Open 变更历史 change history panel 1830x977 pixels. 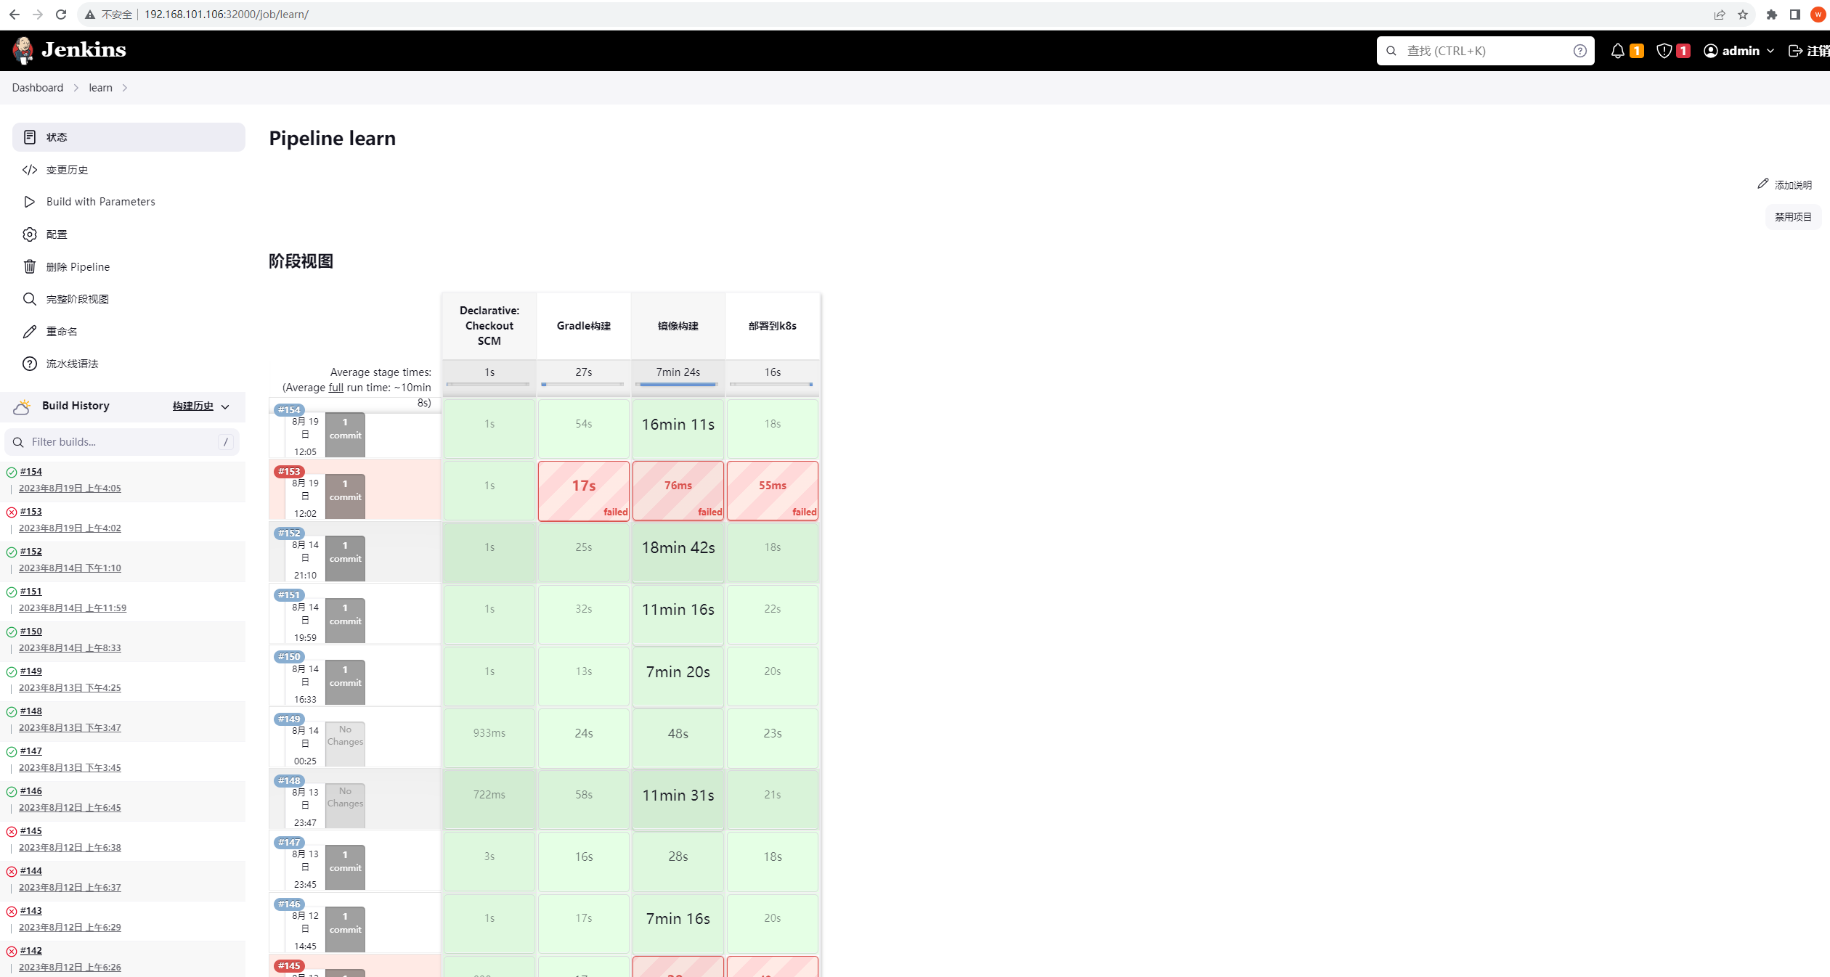(x=67, y=169)
